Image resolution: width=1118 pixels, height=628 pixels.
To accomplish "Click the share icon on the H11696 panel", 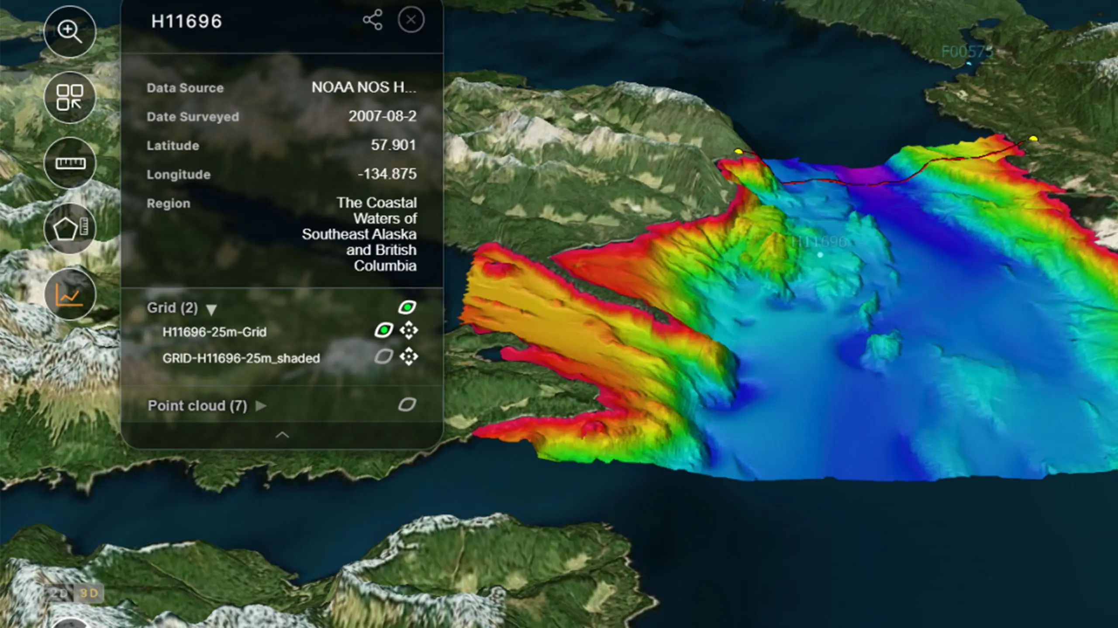I will (x=372, y=20).
